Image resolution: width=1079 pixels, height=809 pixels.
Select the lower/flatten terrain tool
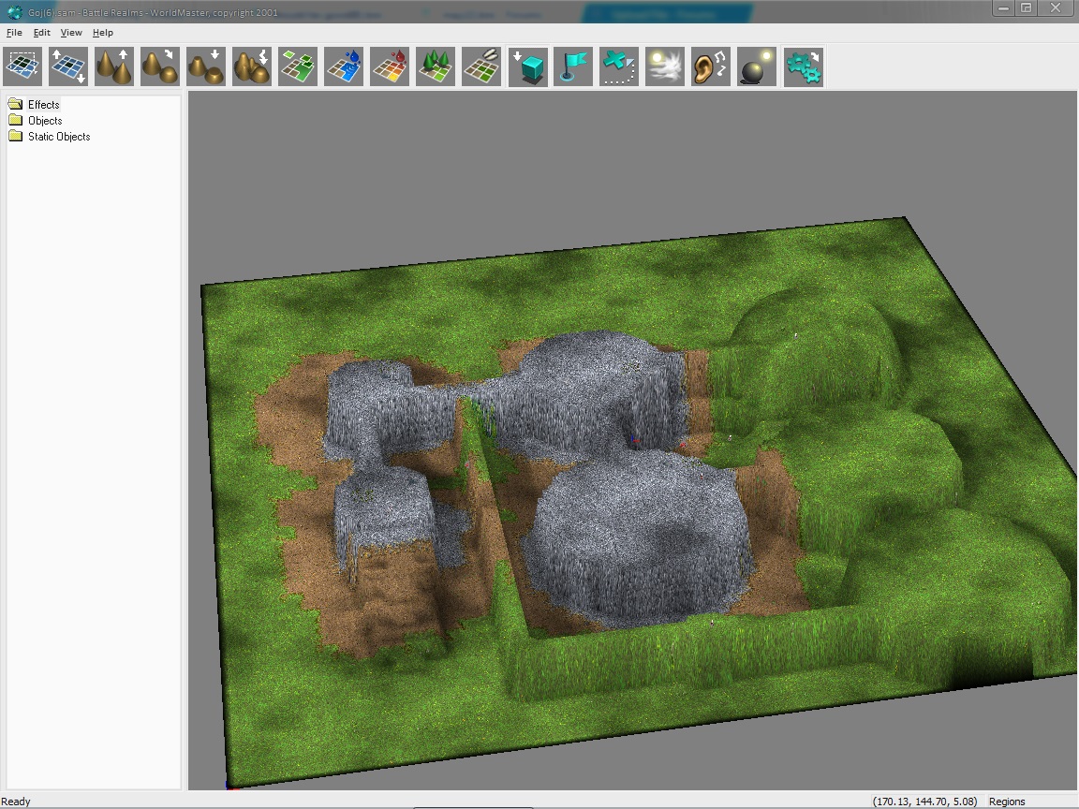pyautogui.click(x=206, y=66)
